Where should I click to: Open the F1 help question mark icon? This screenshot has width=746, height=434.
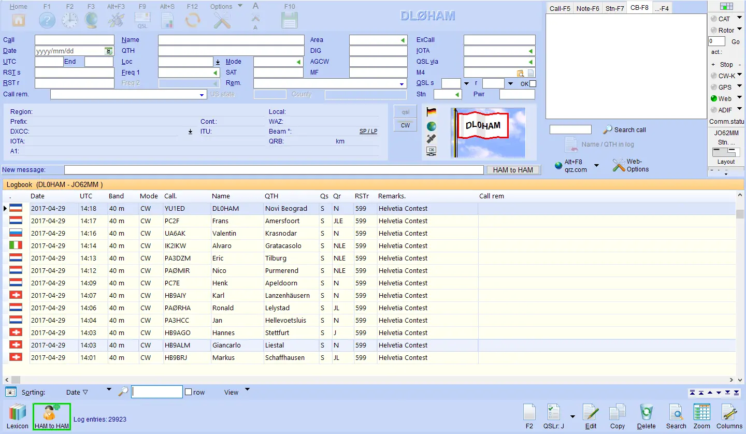pos(47,20)
